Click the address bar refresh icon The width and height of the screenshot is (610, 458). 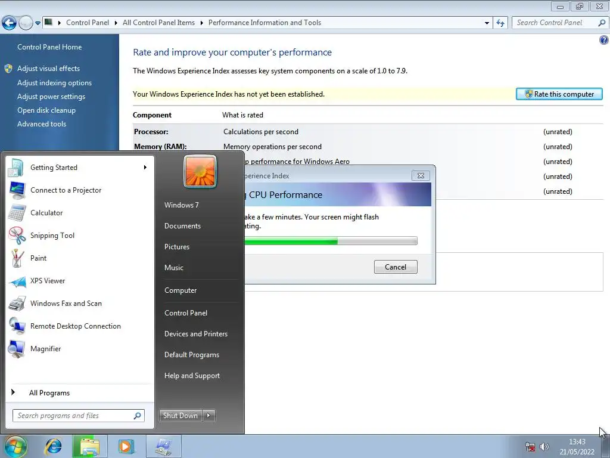coord(500,23)
